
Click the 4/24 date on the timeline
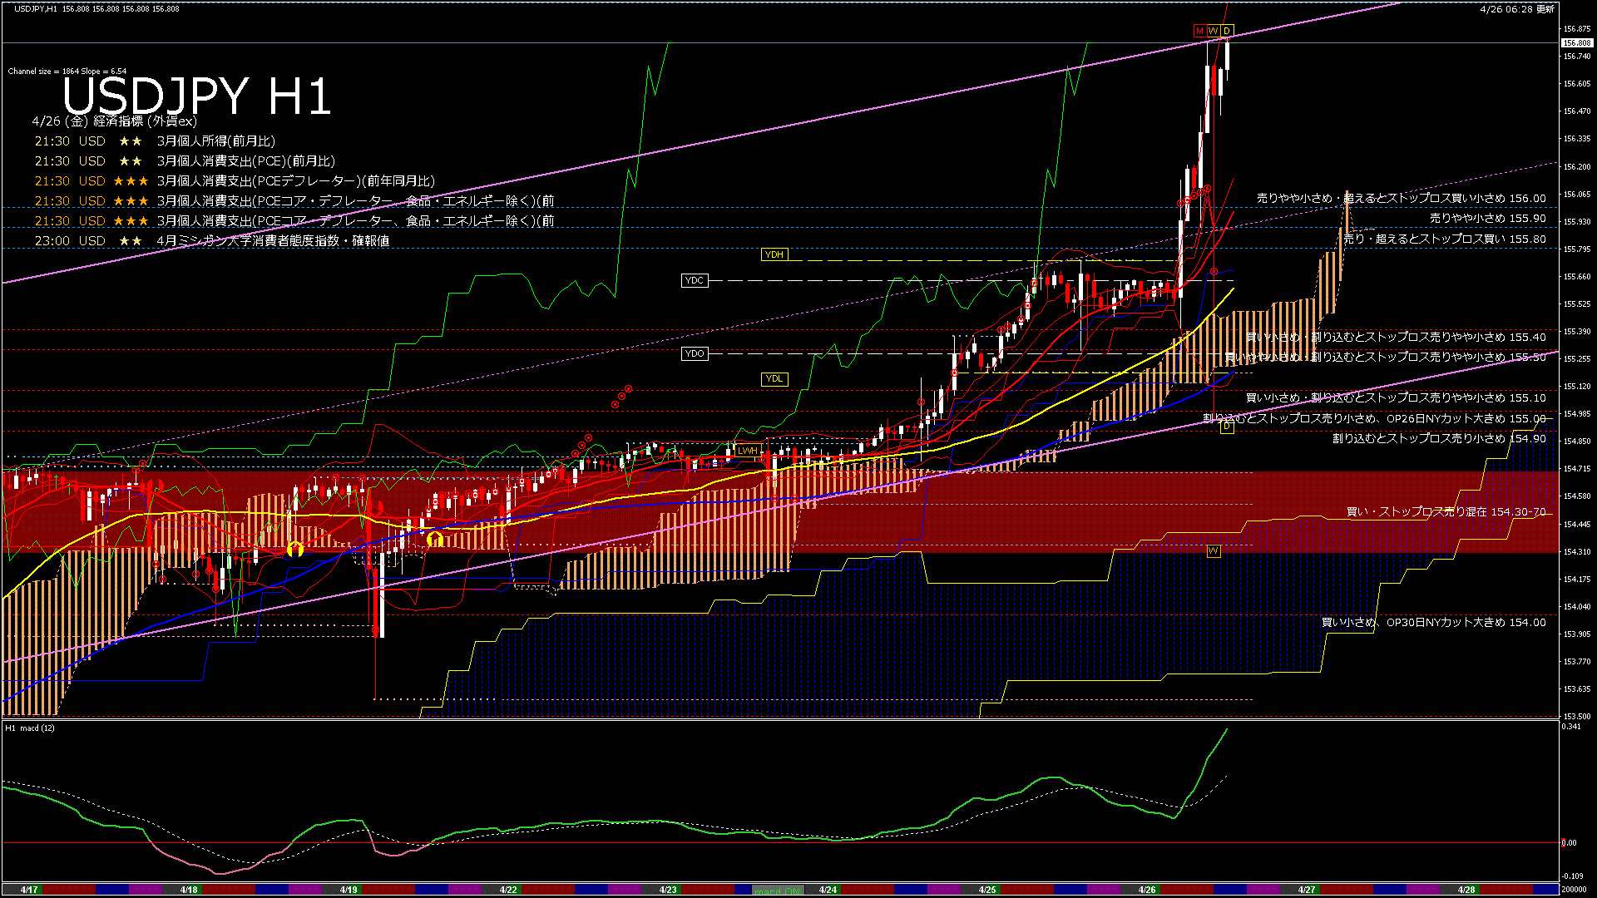tap(828, 890)
